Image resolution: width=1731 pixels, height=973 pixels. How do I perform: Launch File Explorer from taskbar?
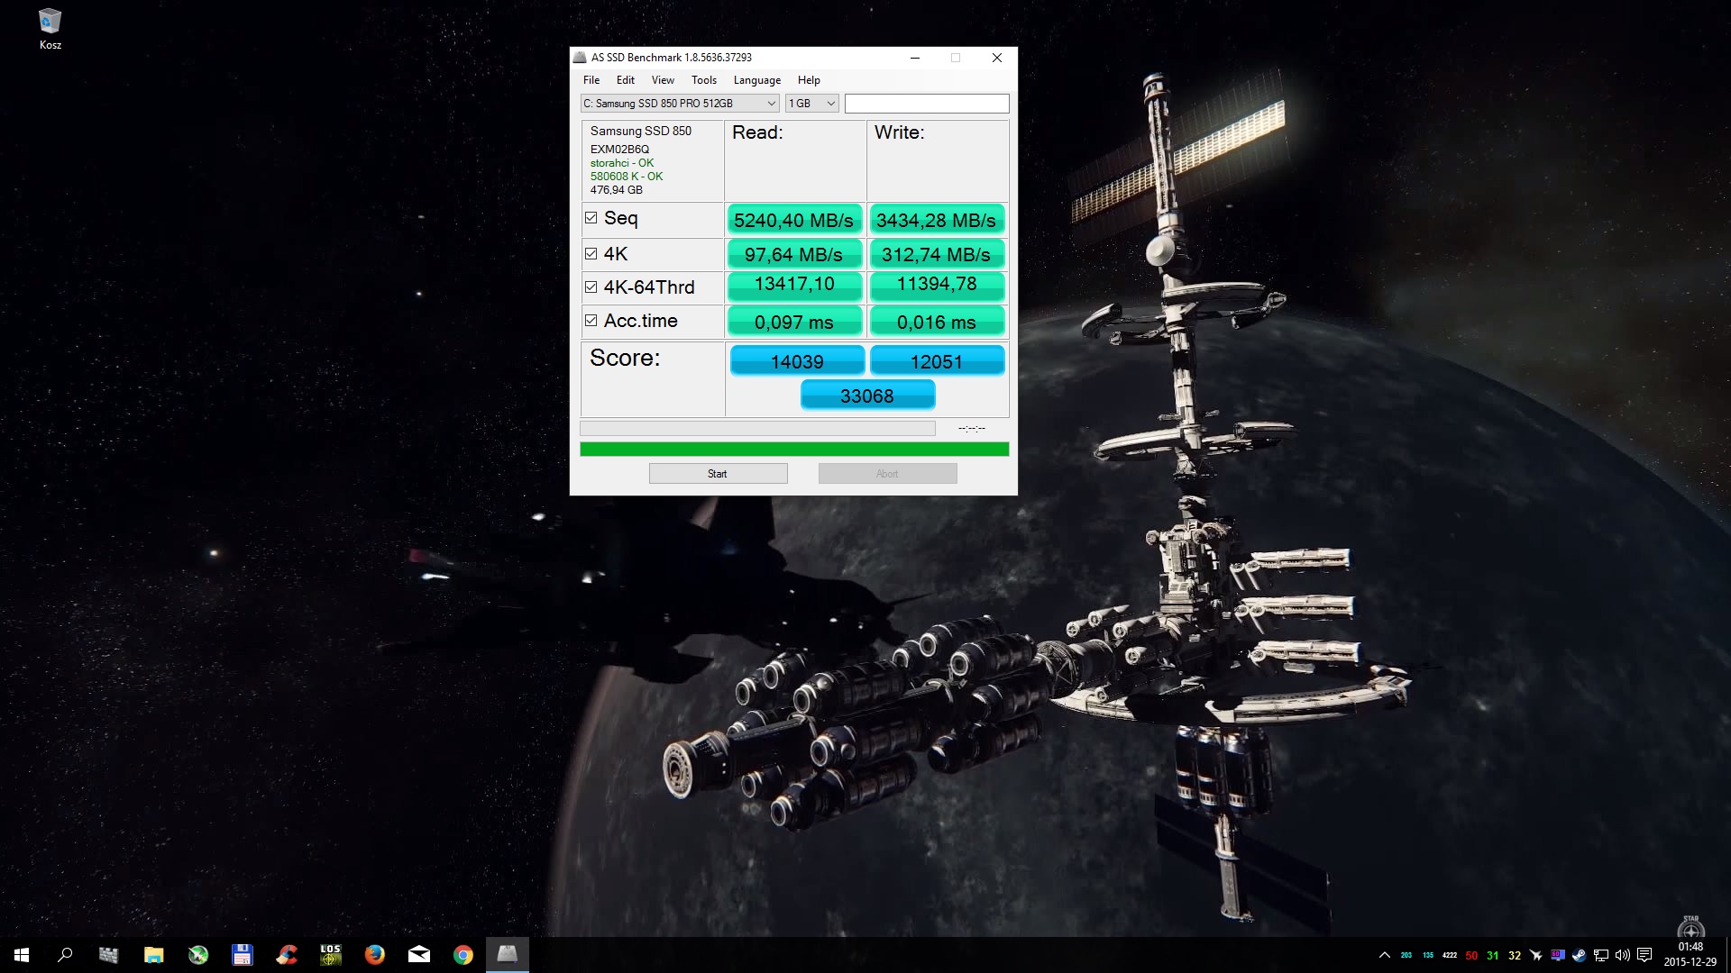click(x=153, y=955)
